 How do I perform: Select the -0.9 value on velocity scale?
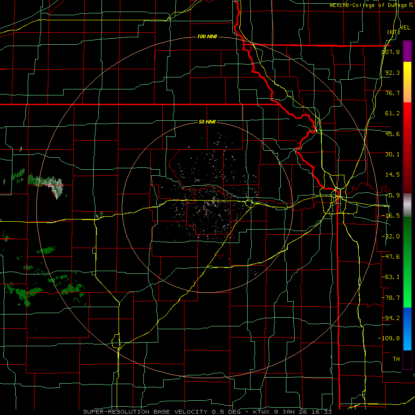[x=392, y=196]
